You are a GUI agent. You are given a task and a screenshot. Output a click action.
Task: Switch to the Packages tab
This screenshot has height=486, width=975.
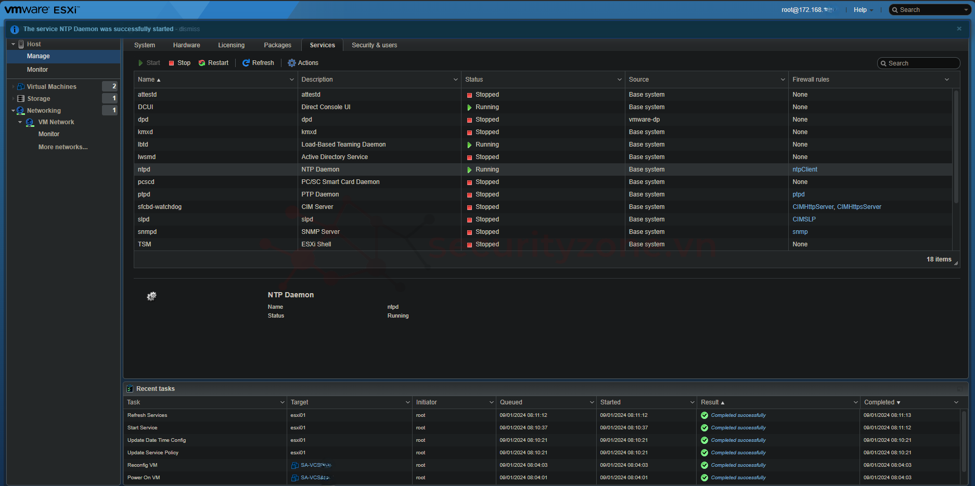click(278, 45)
